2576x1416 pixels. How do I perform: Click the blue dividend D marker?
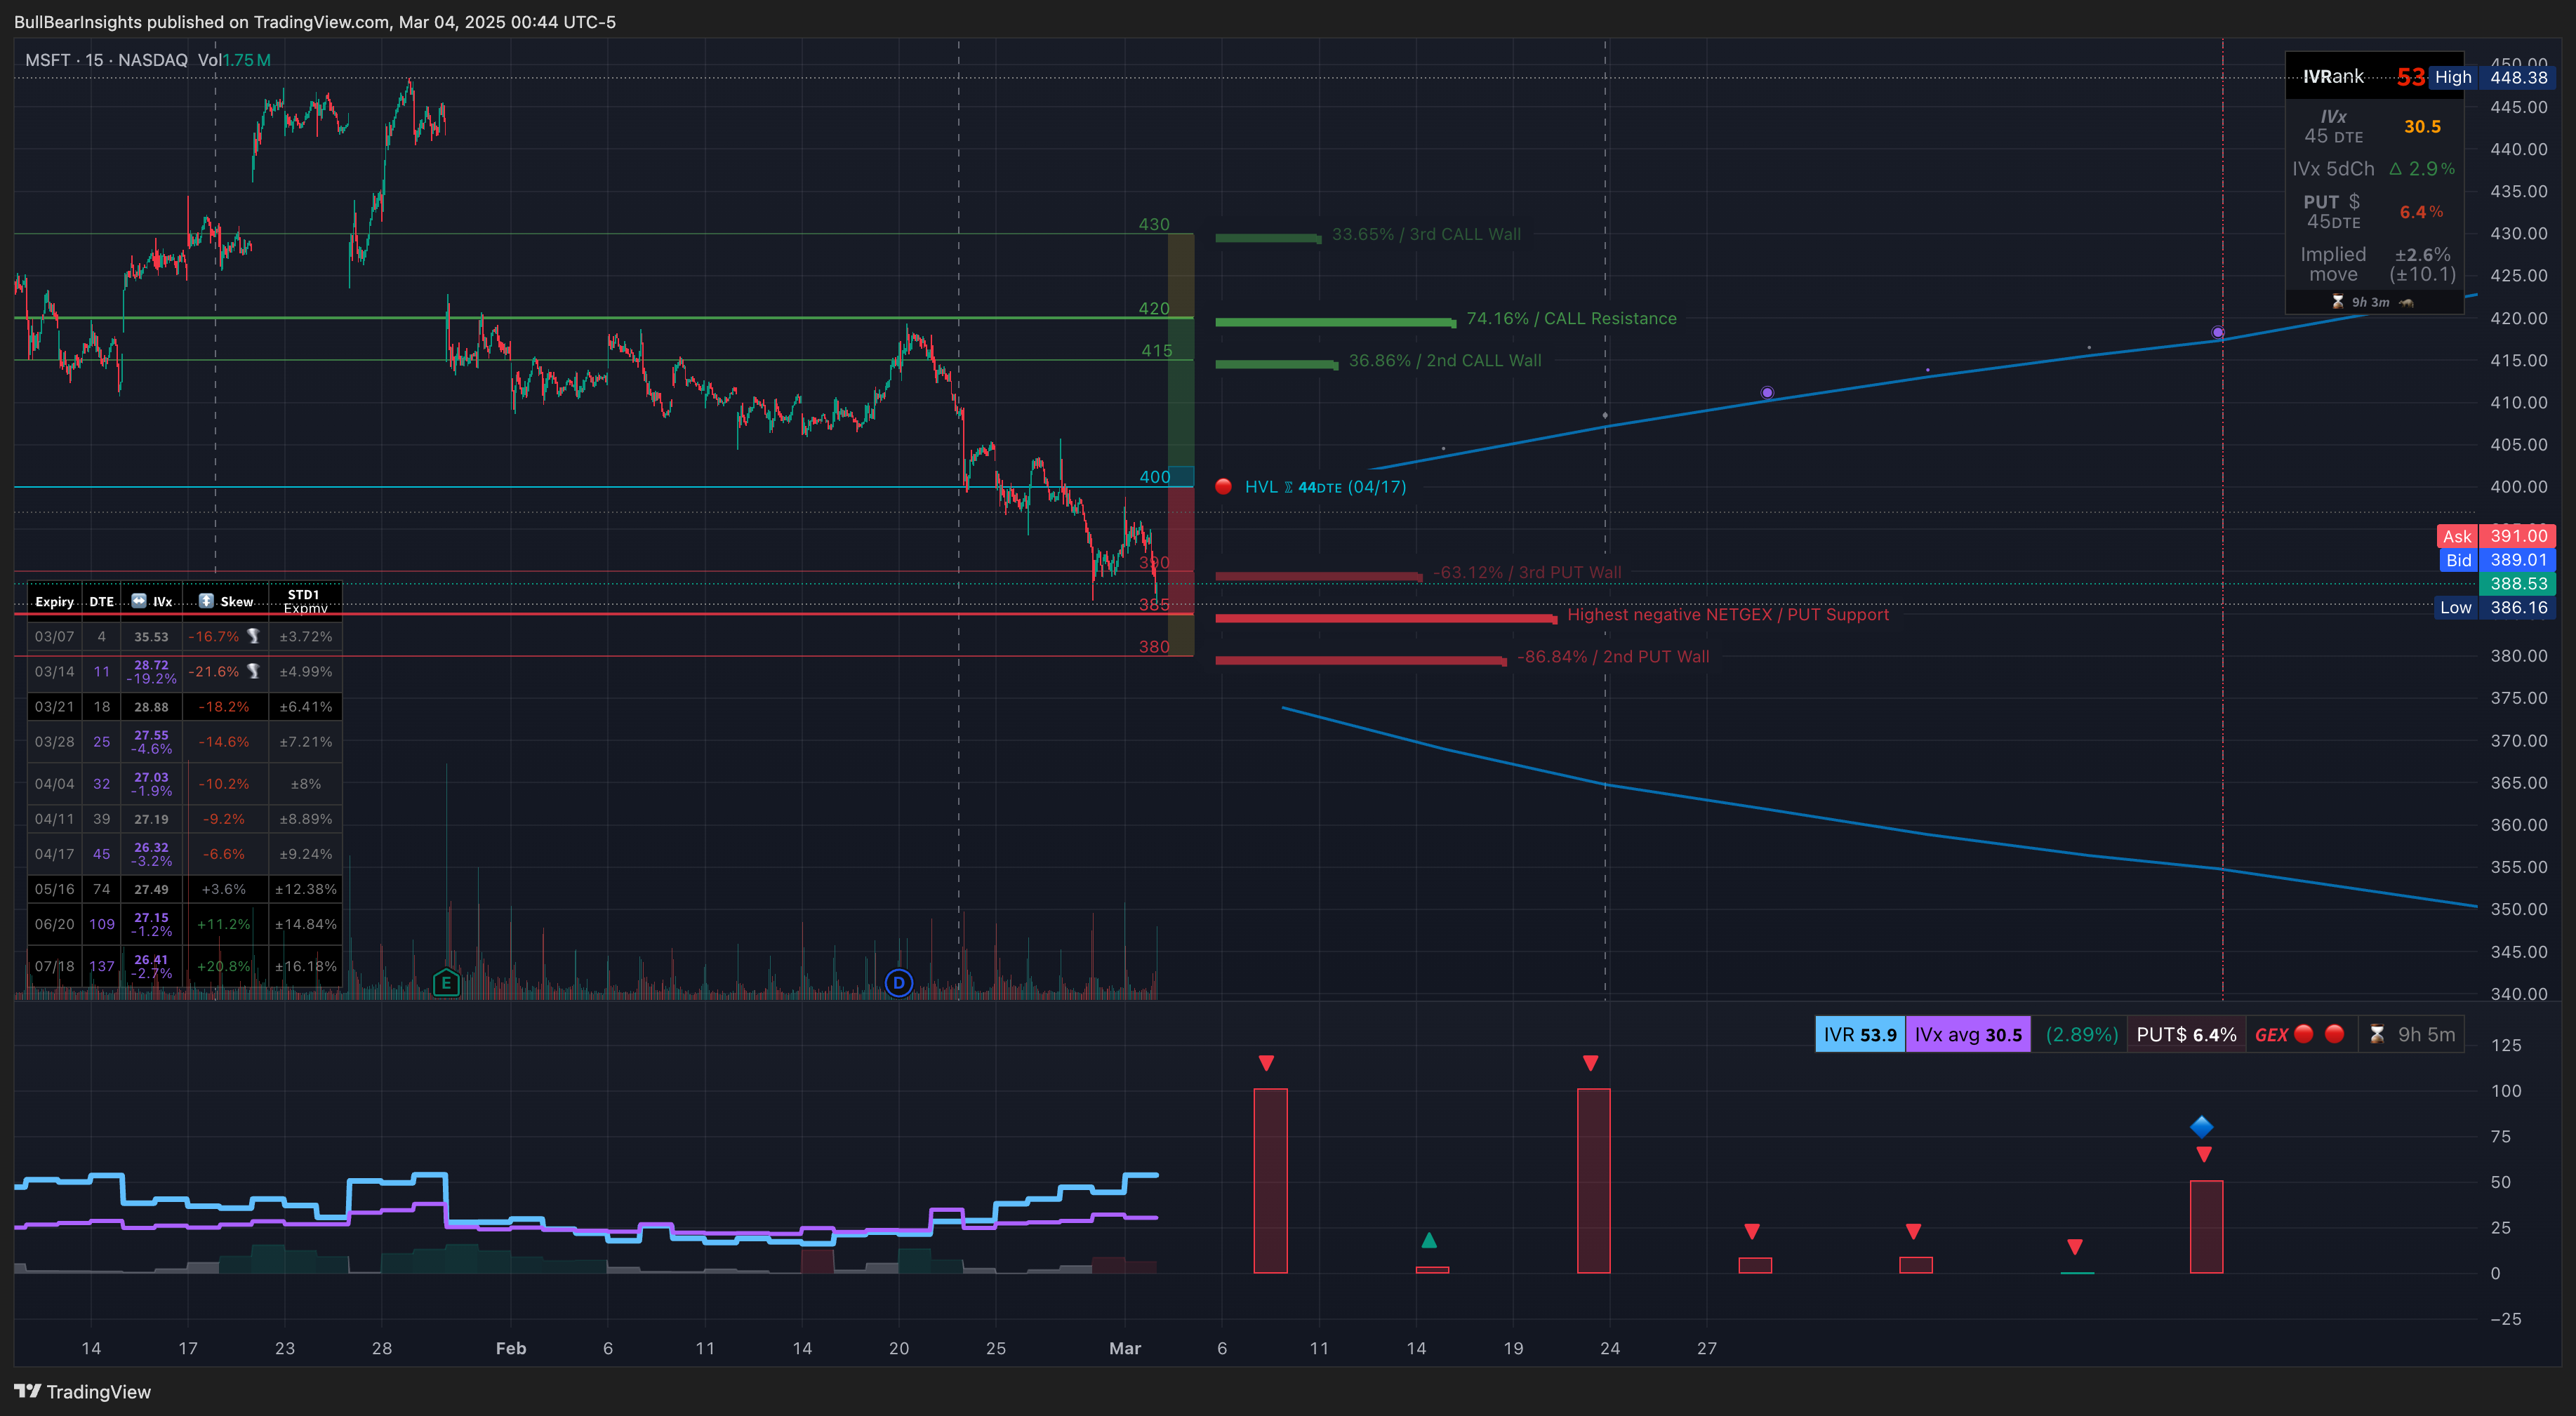[899, 983]
